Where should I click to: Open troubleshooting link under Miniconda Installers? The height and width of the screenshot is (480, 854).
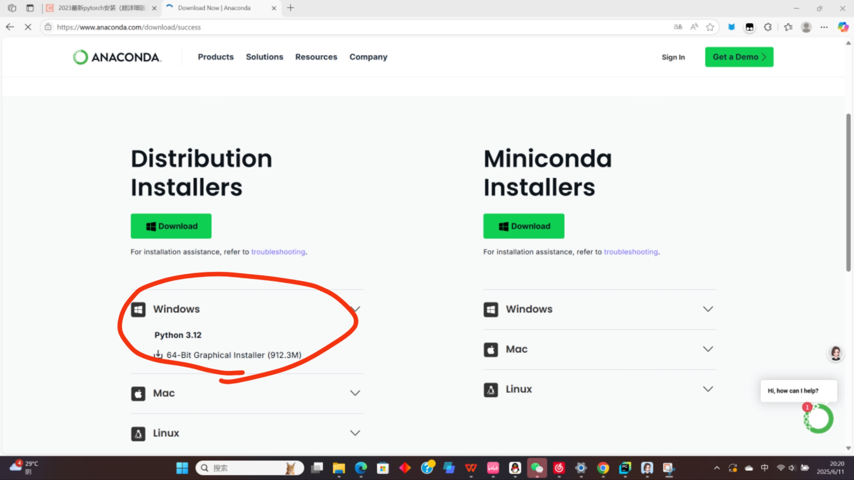click(631, 252)
